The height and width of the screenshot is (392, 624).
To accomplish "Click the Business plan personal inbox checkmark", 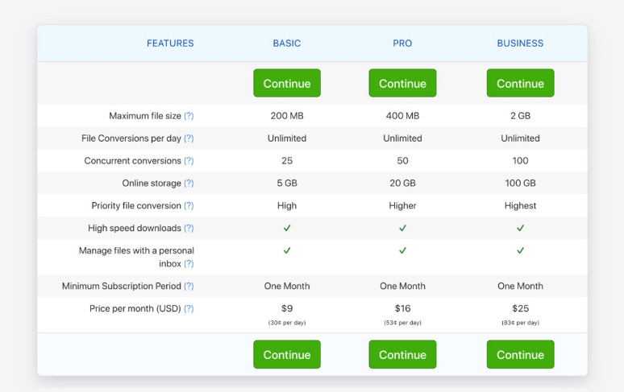I will [520, 250].
